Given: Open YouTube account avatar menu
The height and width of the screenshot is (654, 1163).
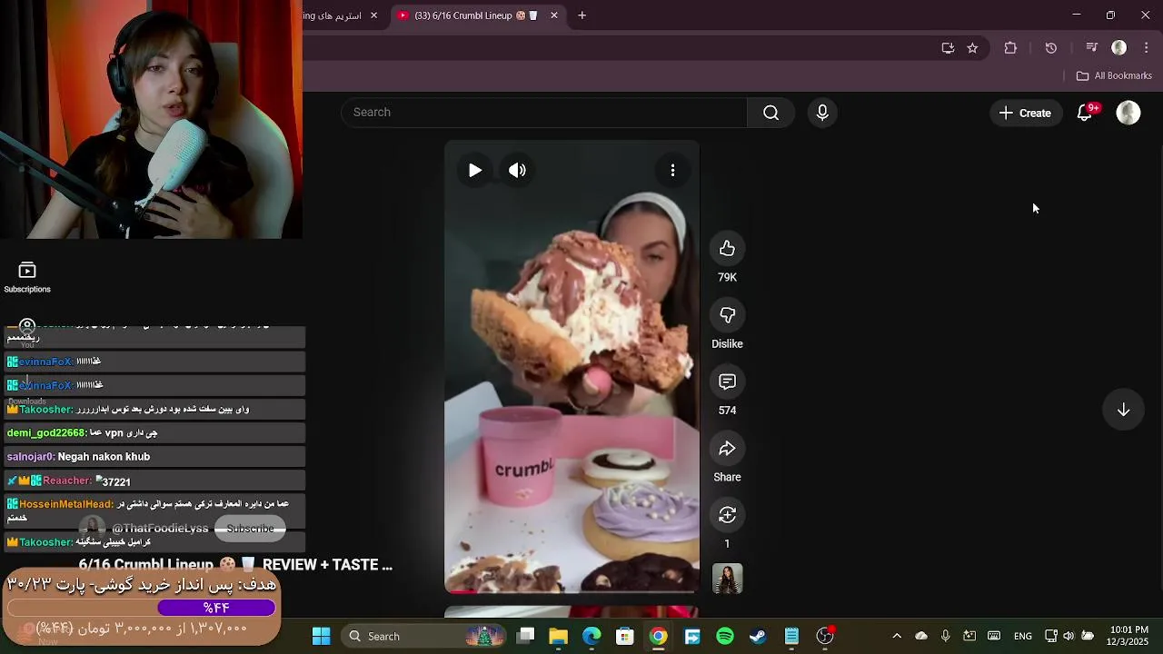Looking at the screenshot, I should coord(1128,113).
